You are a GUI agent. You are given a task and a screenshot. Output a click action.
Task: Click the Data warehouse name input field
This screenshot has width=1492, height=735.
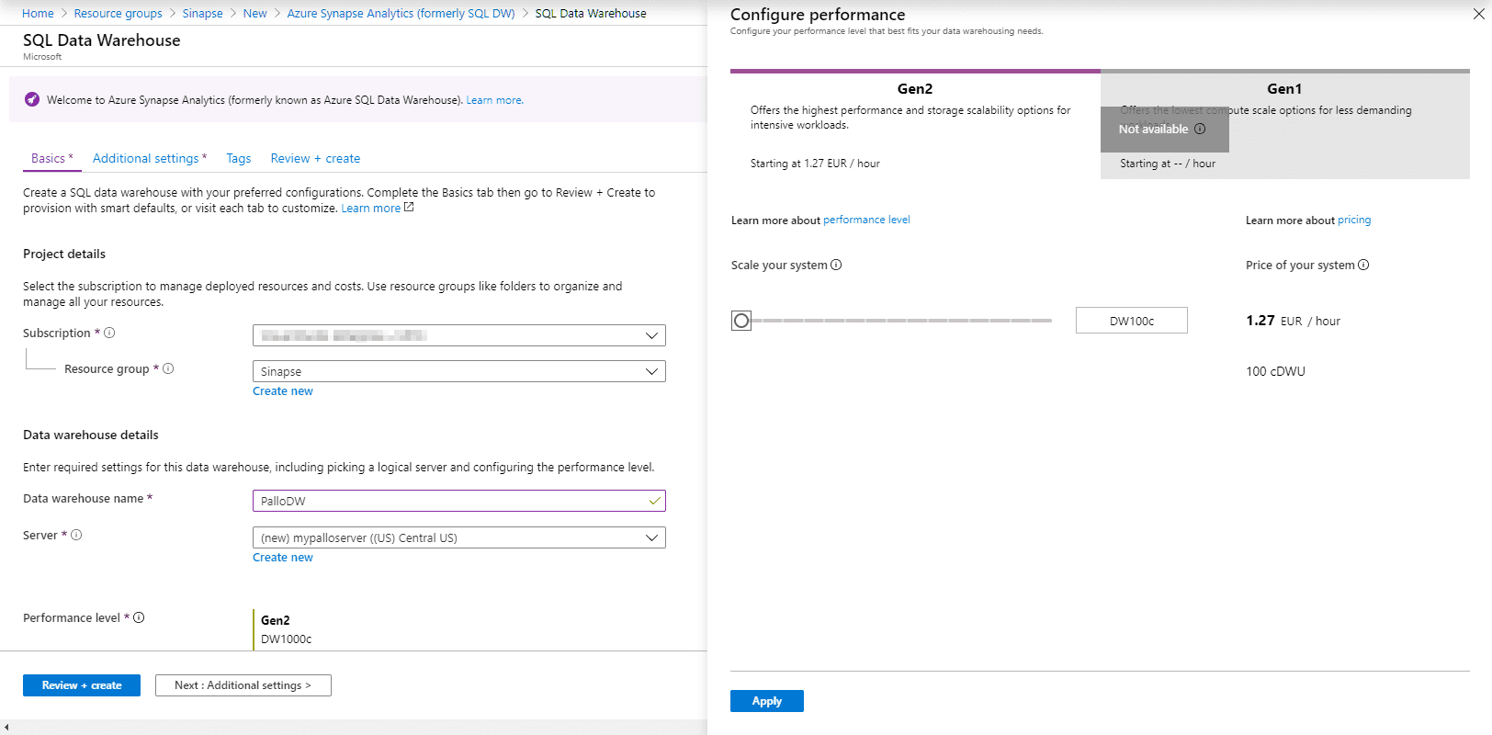(458, 501)
